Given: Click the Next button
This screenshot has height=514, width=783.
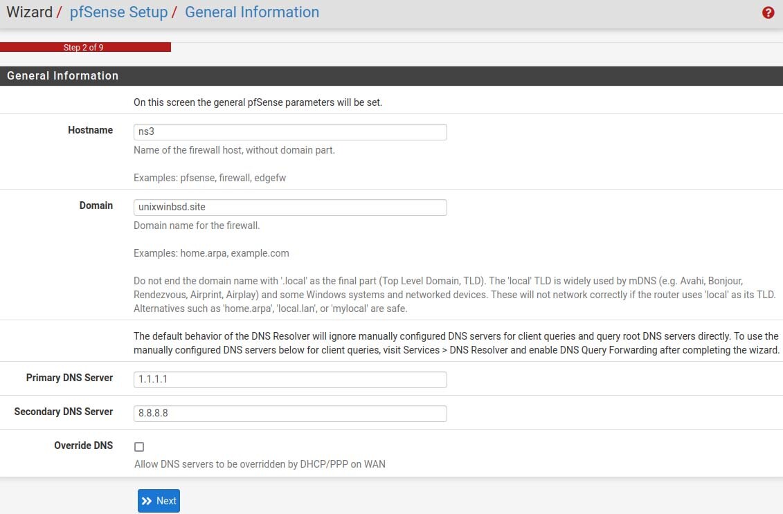Looking at the screenshot, I should pos(159,501).
